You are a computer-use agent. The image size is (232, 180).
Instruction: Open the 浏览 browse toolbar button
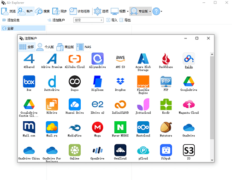(x=9, y=11)
